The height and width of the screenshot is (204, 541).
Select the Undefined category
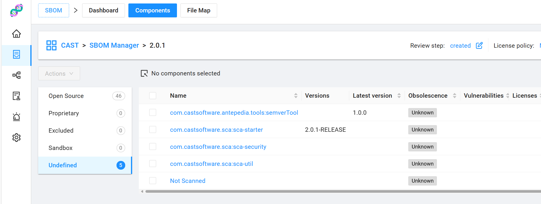click(x=85, y=165)
